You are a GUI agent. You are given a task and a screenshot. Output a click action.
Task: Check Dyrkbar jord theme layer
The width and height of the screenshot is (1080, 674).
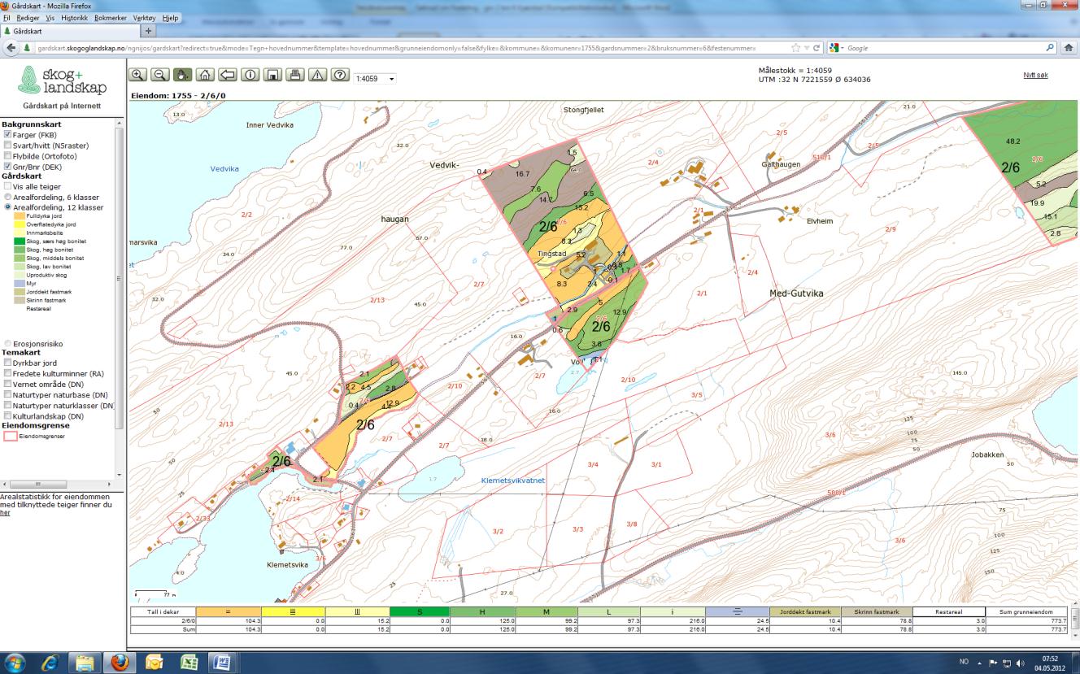pos(7,363)
